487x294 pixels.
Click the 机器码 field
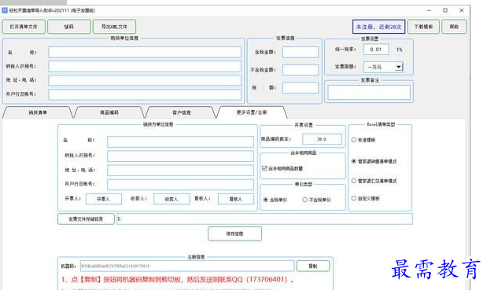pos(187,266)
